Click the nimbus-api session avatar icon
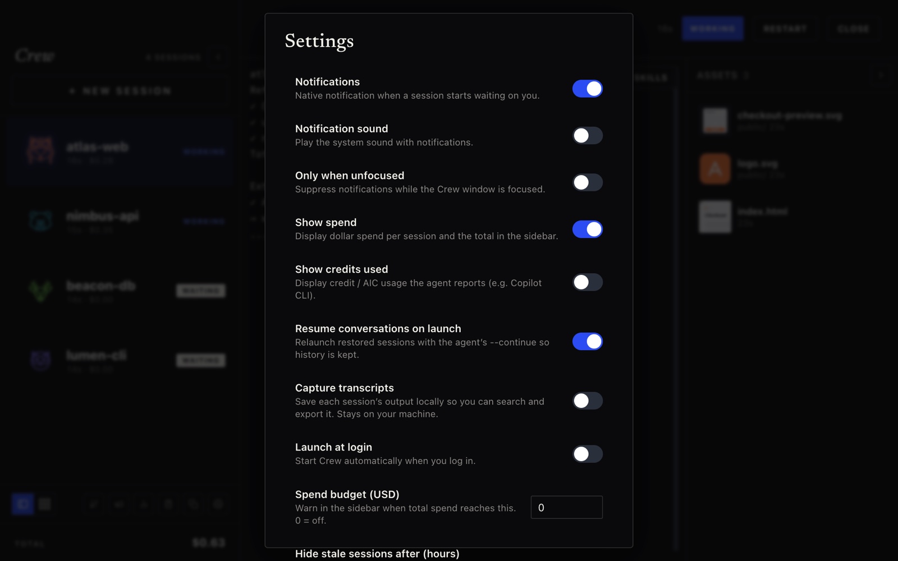 point(40,220)
